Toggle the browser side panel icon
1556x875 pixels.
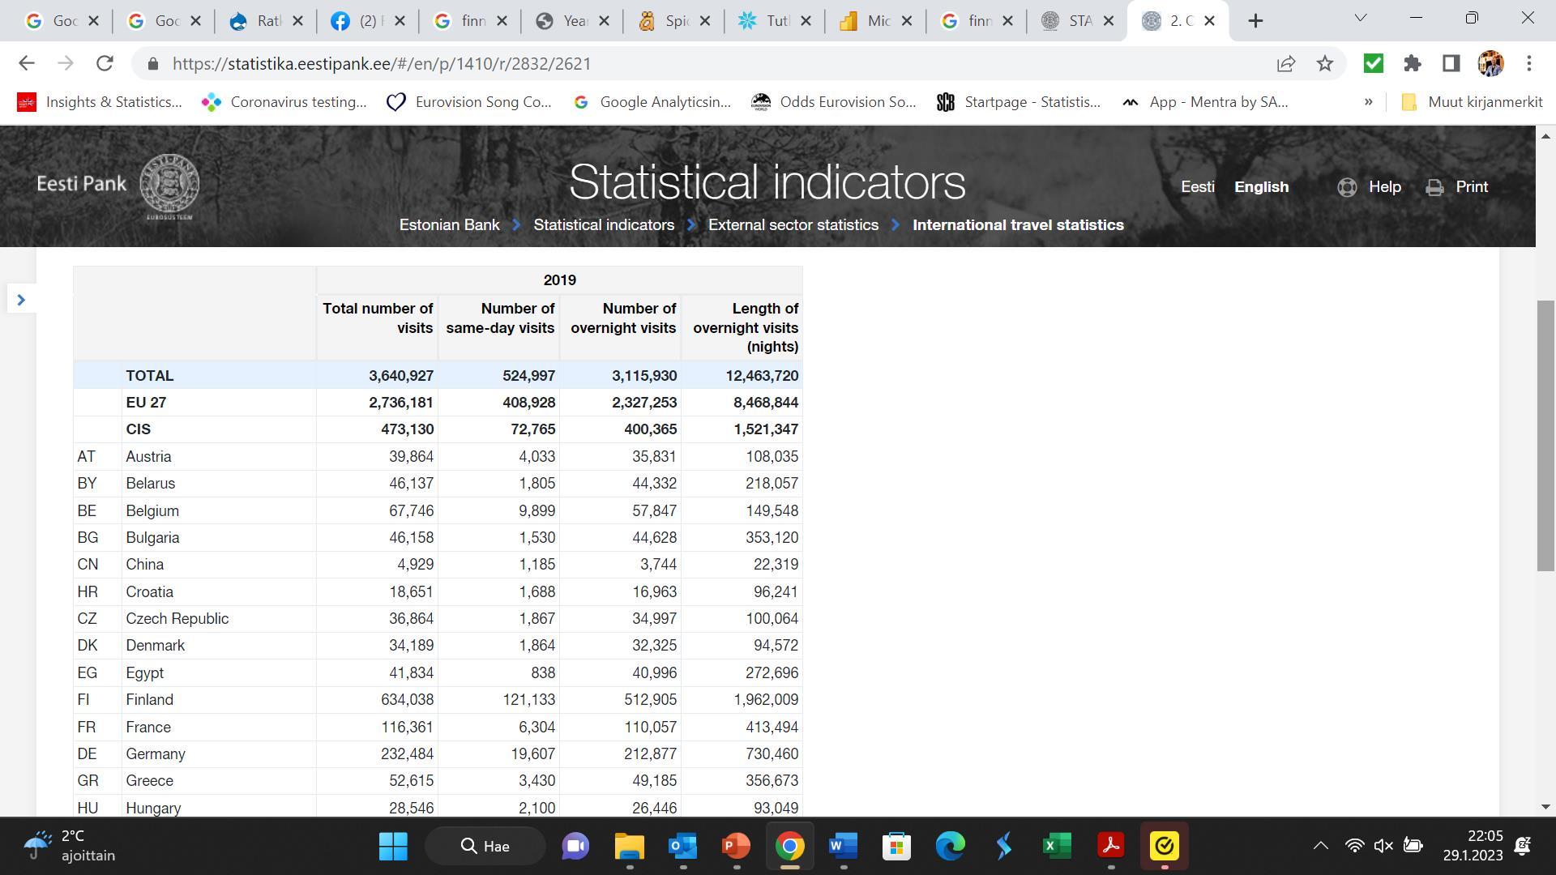click(1451, 63)
